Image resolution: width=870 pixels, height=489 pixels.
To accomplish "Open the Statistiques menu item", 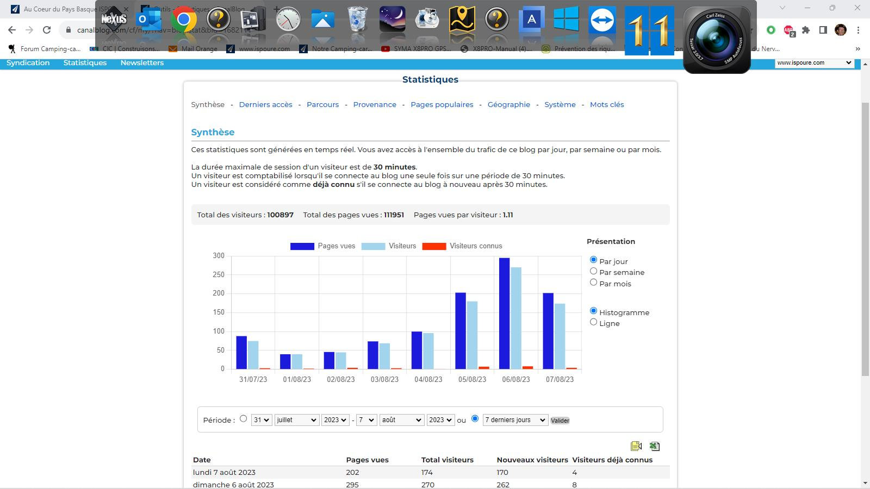I will click(x=85, y=62).
